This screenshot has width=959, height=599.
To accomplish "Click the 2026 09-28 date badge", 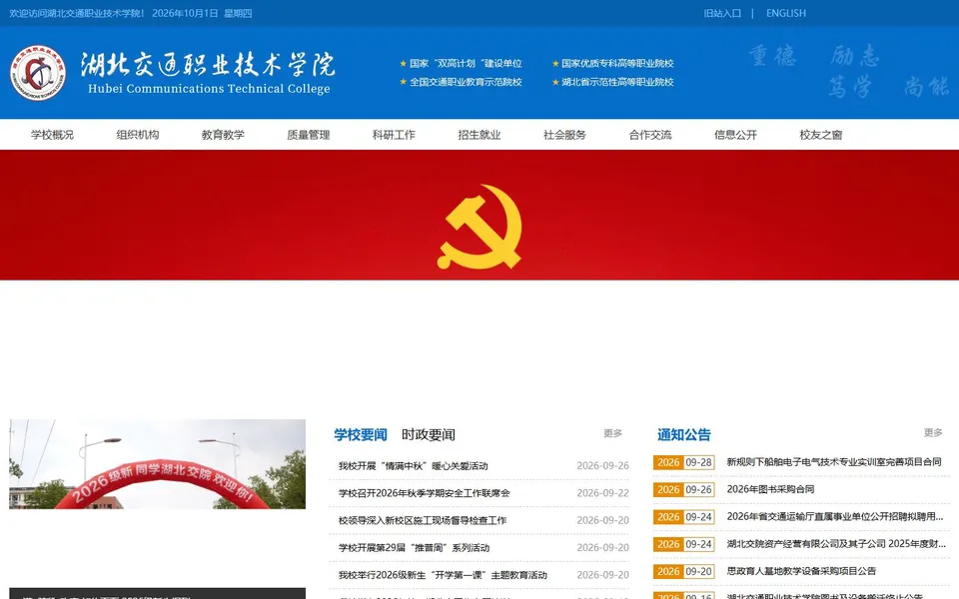I will (683, 462).
